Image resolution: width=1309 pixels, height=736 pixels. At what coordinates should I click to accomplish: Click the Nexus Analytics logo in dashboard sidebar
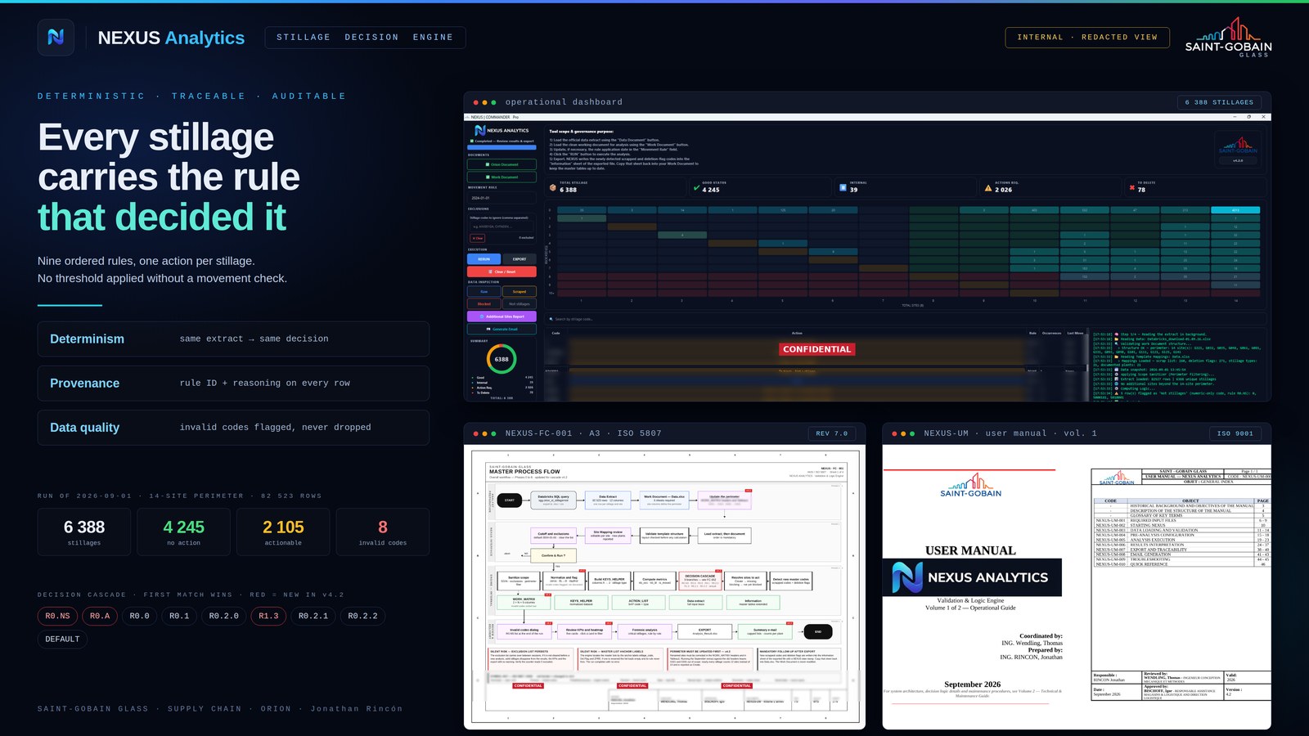click(x=502, y=130)
